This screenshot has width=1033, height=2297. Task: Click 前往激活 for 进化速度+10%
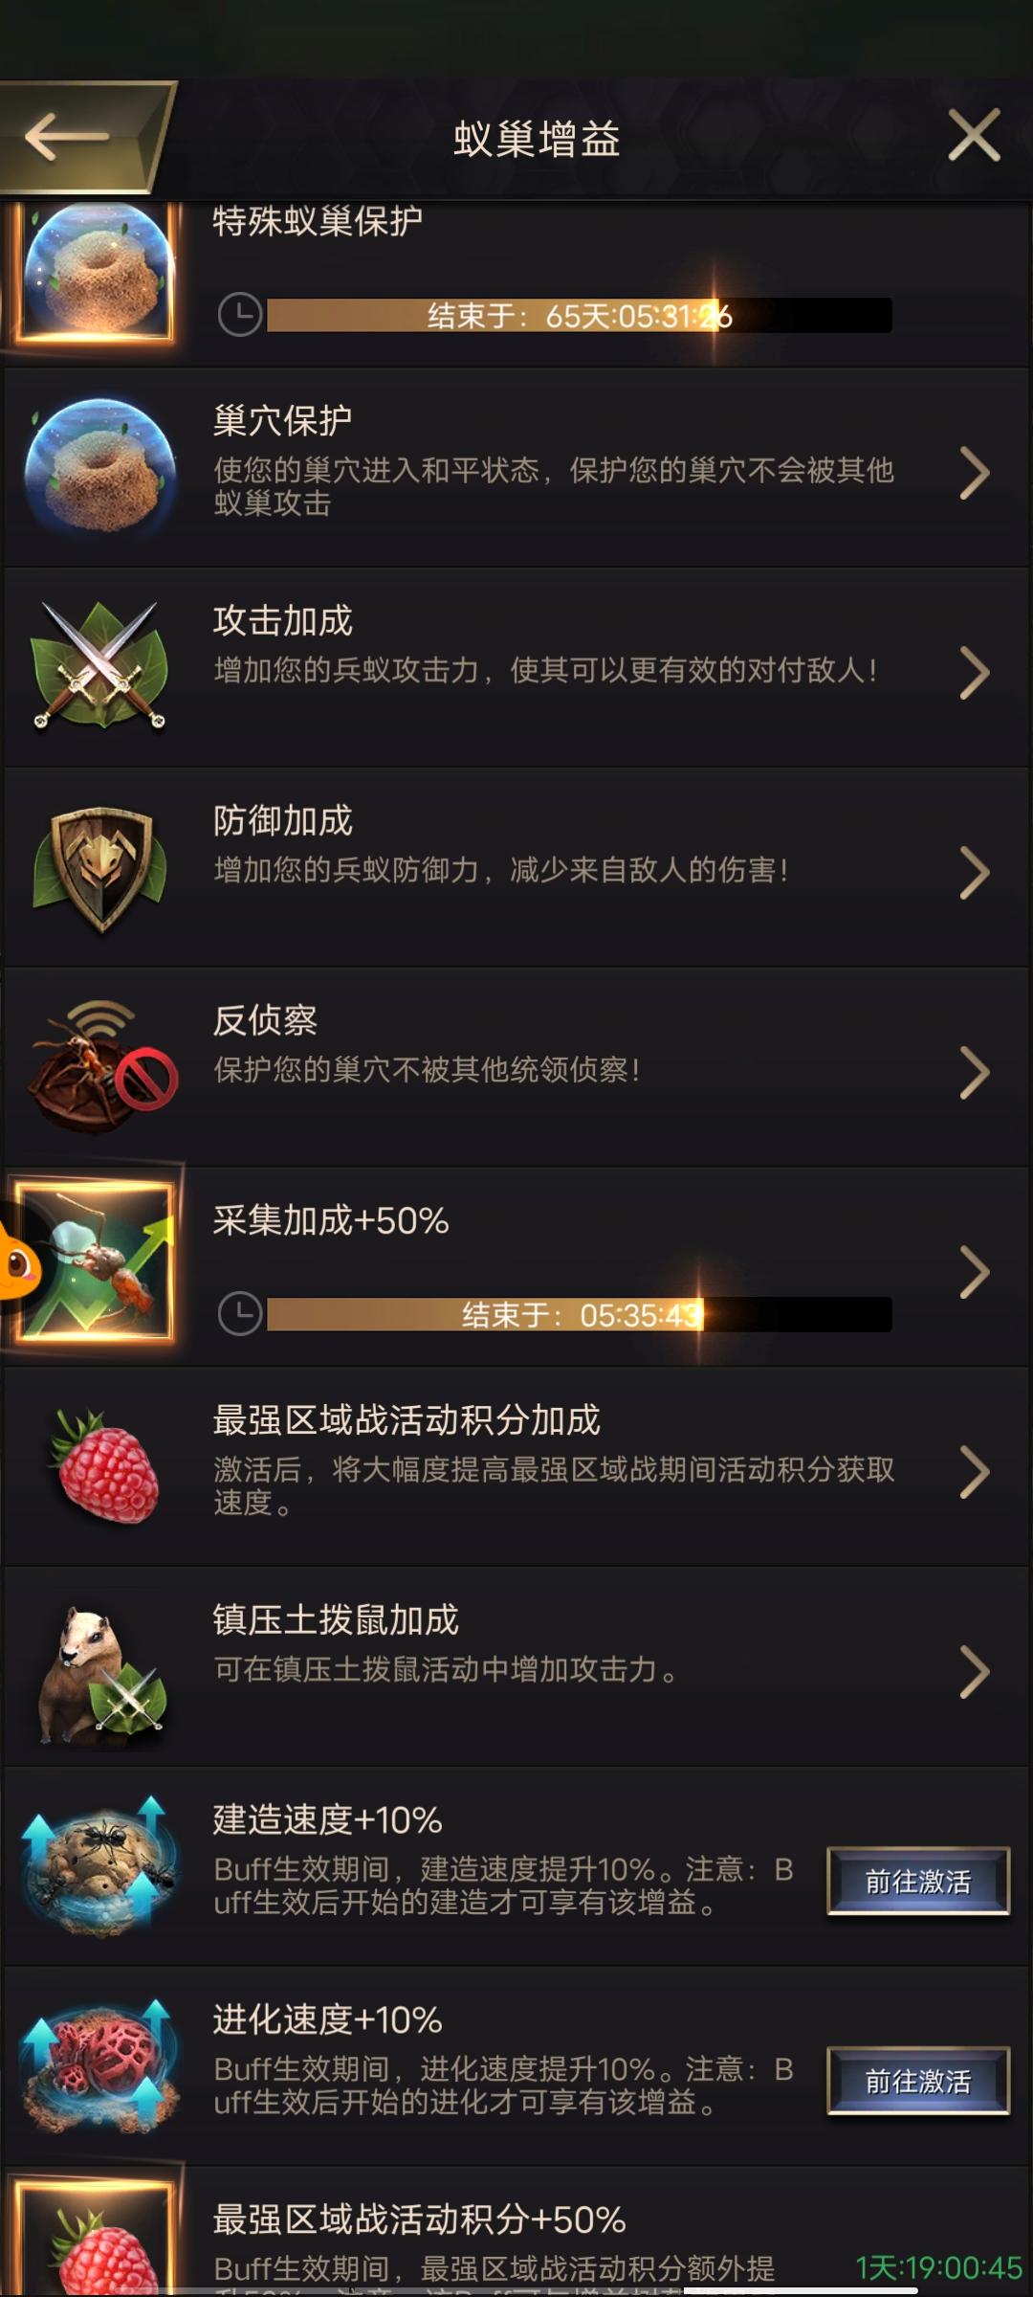click(x=918, y=2081)
